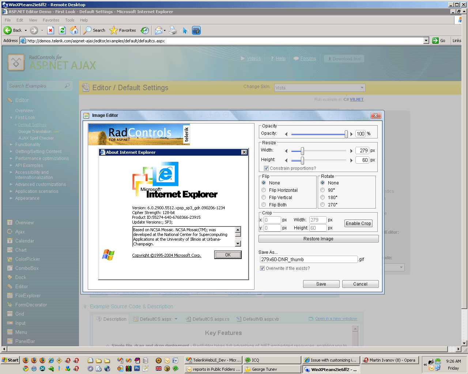Image resolution: width=468 pixels, height=374 pixels.
Task: Select the Flip Horizontal option
Action: pos(264,190)
